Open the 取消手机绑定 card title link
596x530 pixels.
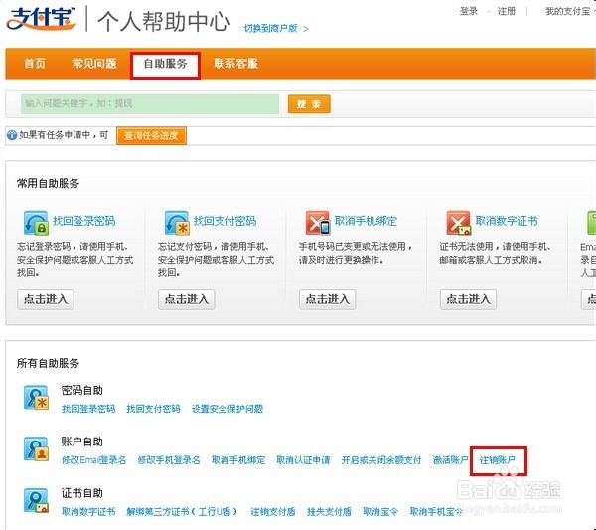point(366,221)
